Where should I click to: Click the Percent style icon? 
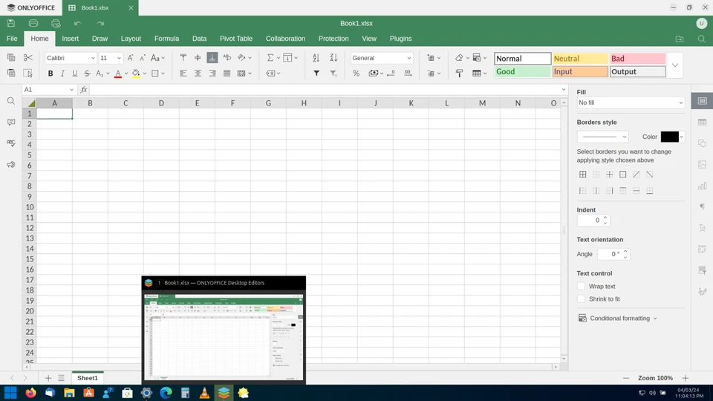(356, 74)
